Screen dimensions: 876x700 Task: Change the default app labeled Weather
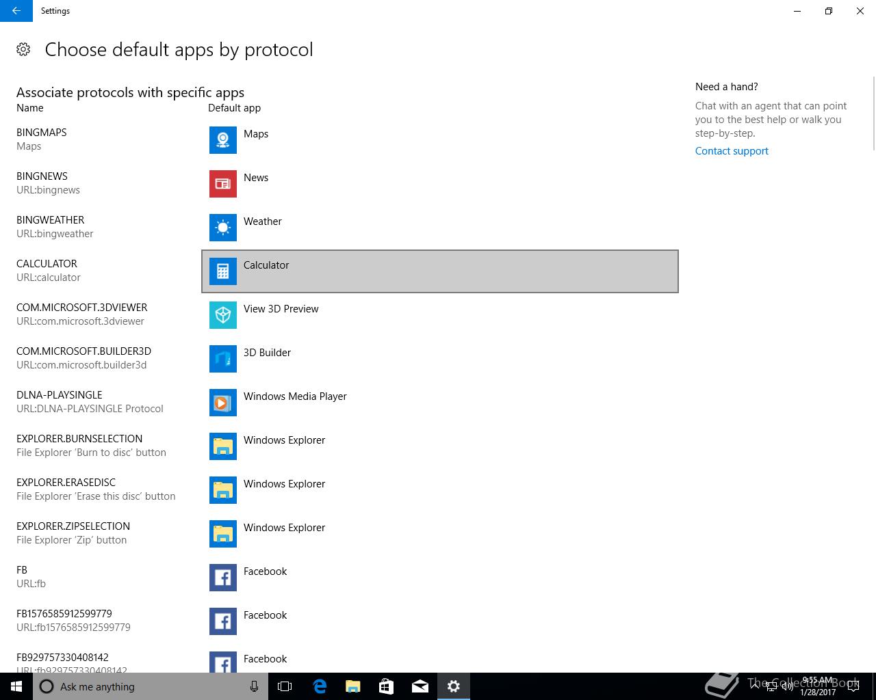440,228
